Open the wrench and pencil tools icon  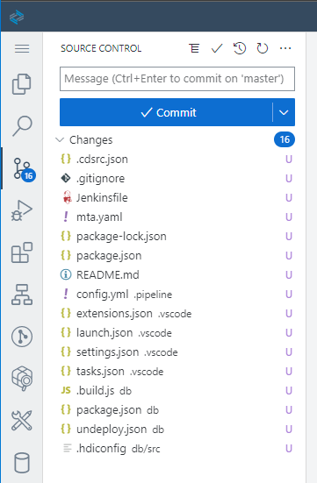[22, 421]
